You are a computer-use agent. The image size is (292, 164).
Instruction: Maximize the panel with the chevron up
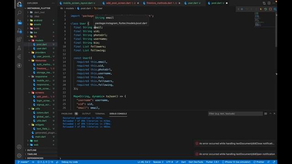pos(271,113)
